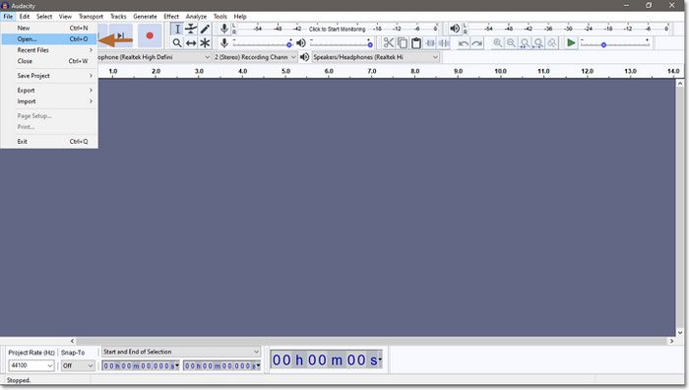Click the recording meter 'Click to Start Monitoring'

pyautogui.click(x=337, y=29)
